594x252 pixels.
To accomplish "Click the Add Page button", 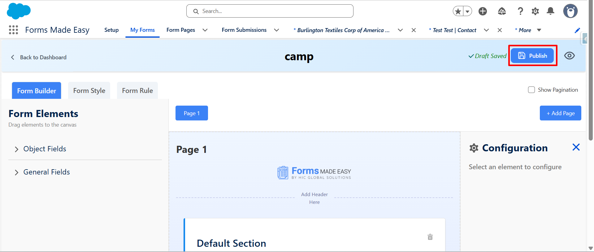I will click(560, 113).
